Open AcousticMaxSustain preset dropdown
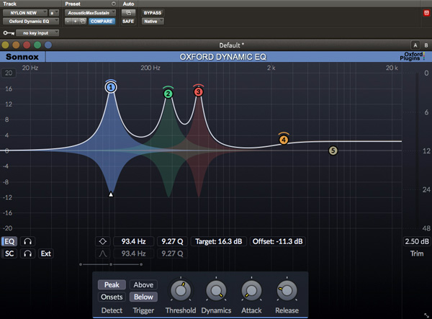This screenshot has width=432, height=319. [x=90, y=13]
